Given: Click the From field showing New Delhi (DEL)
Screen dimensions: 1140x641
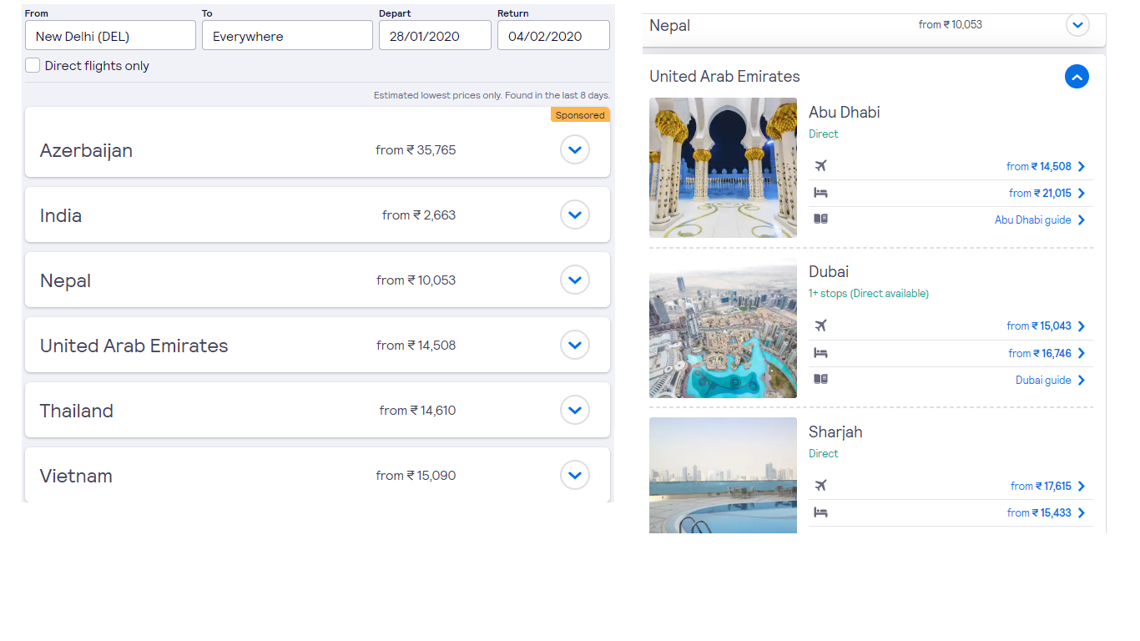Looking at the screenshot, I should coord(110,35).
